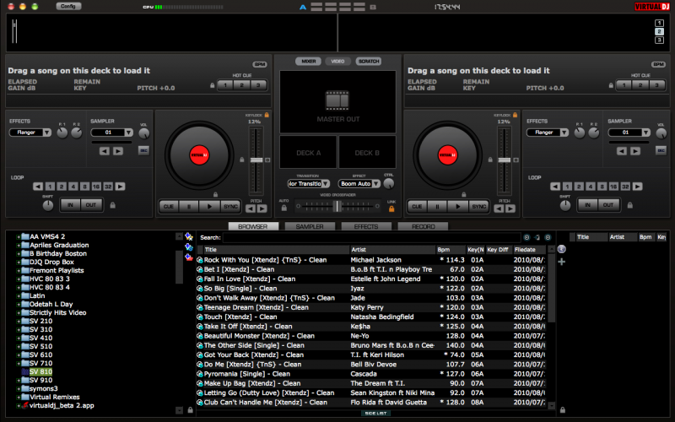Toggle left deck keylock padlock
This screenshot has width=675, height=422.
click(267, 115)
